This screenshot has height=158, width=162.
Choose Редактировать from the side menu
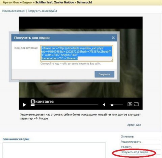click(x=131, y=142)
